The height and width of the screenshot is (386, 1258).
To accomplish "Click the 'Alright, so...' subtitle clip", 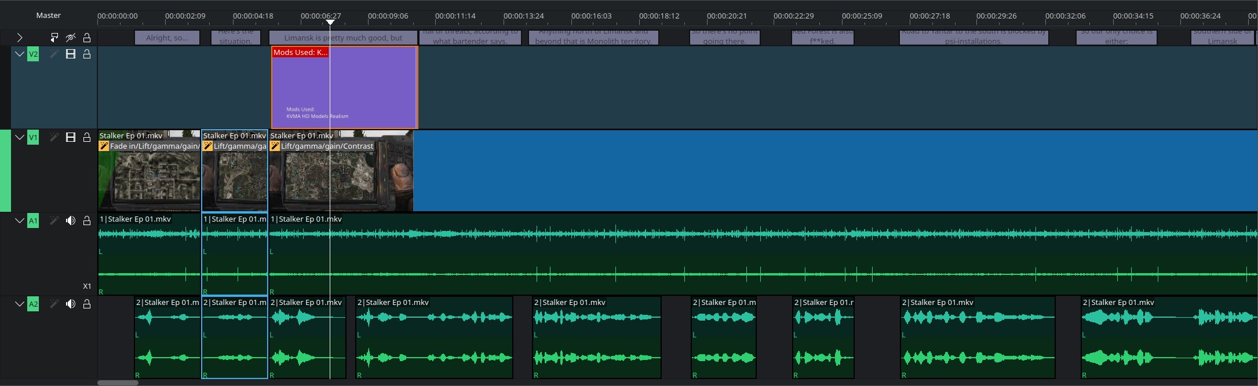I will (x=167, y=38).
